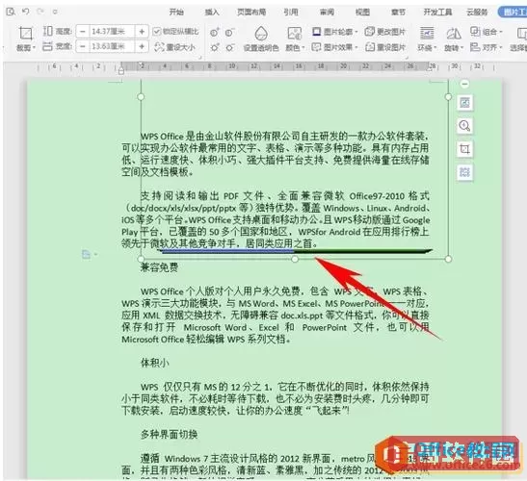Switch to the 开发工具 (Developer) tab
The image size is (527, 481).
[437, 13]
